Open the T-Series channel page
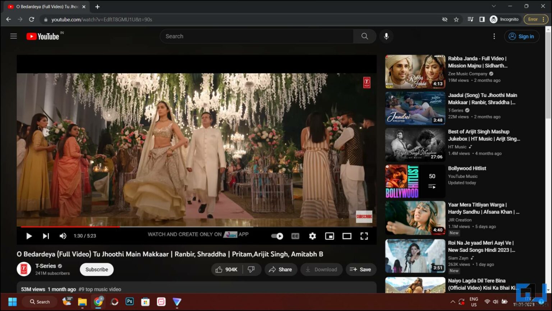The width and height of the screenshot is (552, 311). [x=46, y=266]
